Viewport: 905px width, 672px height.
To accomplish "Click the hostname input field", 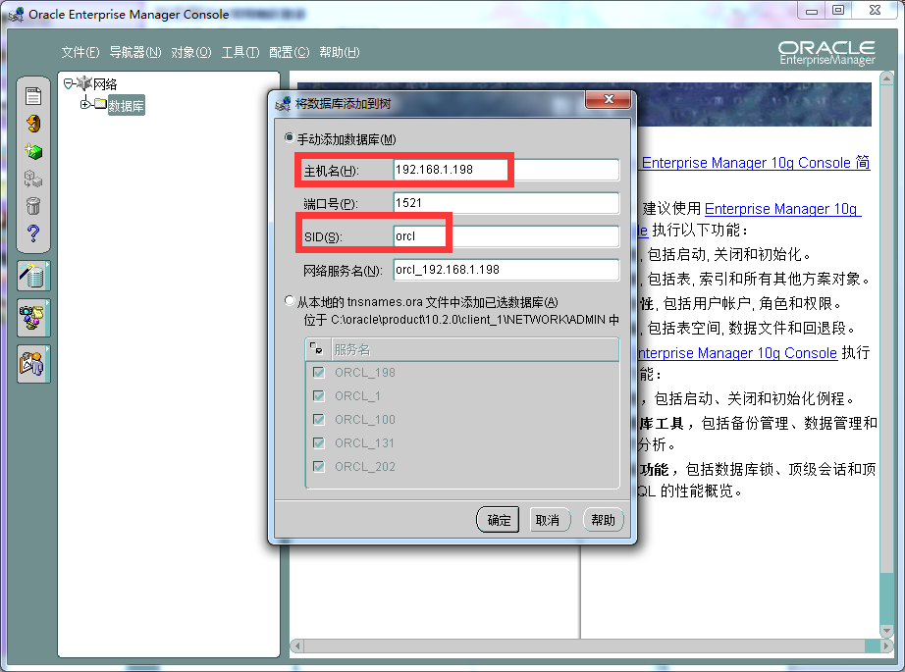I will tap(506, 170).
